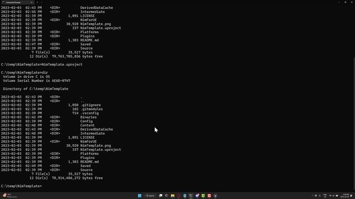
Task: Click 'LICENSE' in the lower listing
Action: 88,138
